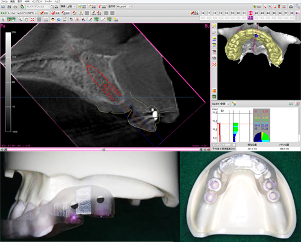Expand the arch dropdown labeled Mx_arch1

(124, 7)
